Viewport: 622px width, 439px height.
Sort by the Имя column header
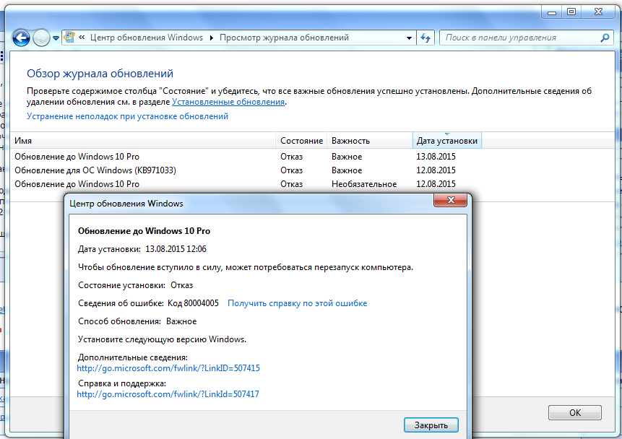(x=143, y=141)
